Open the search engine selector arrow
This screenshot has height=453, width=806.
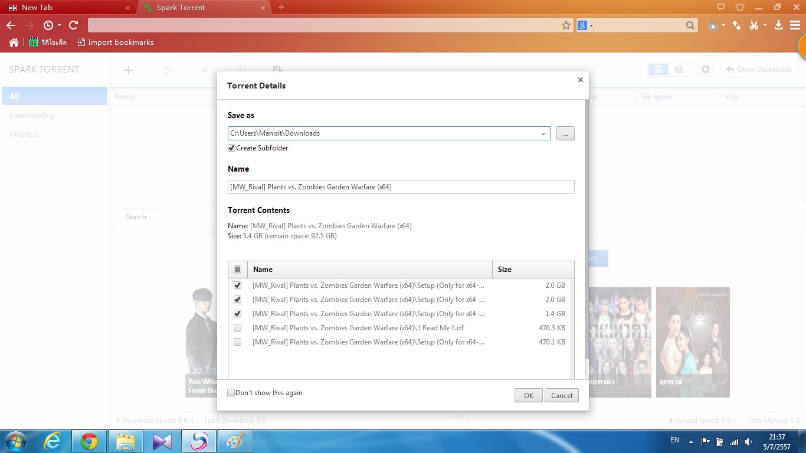[591, 25]
